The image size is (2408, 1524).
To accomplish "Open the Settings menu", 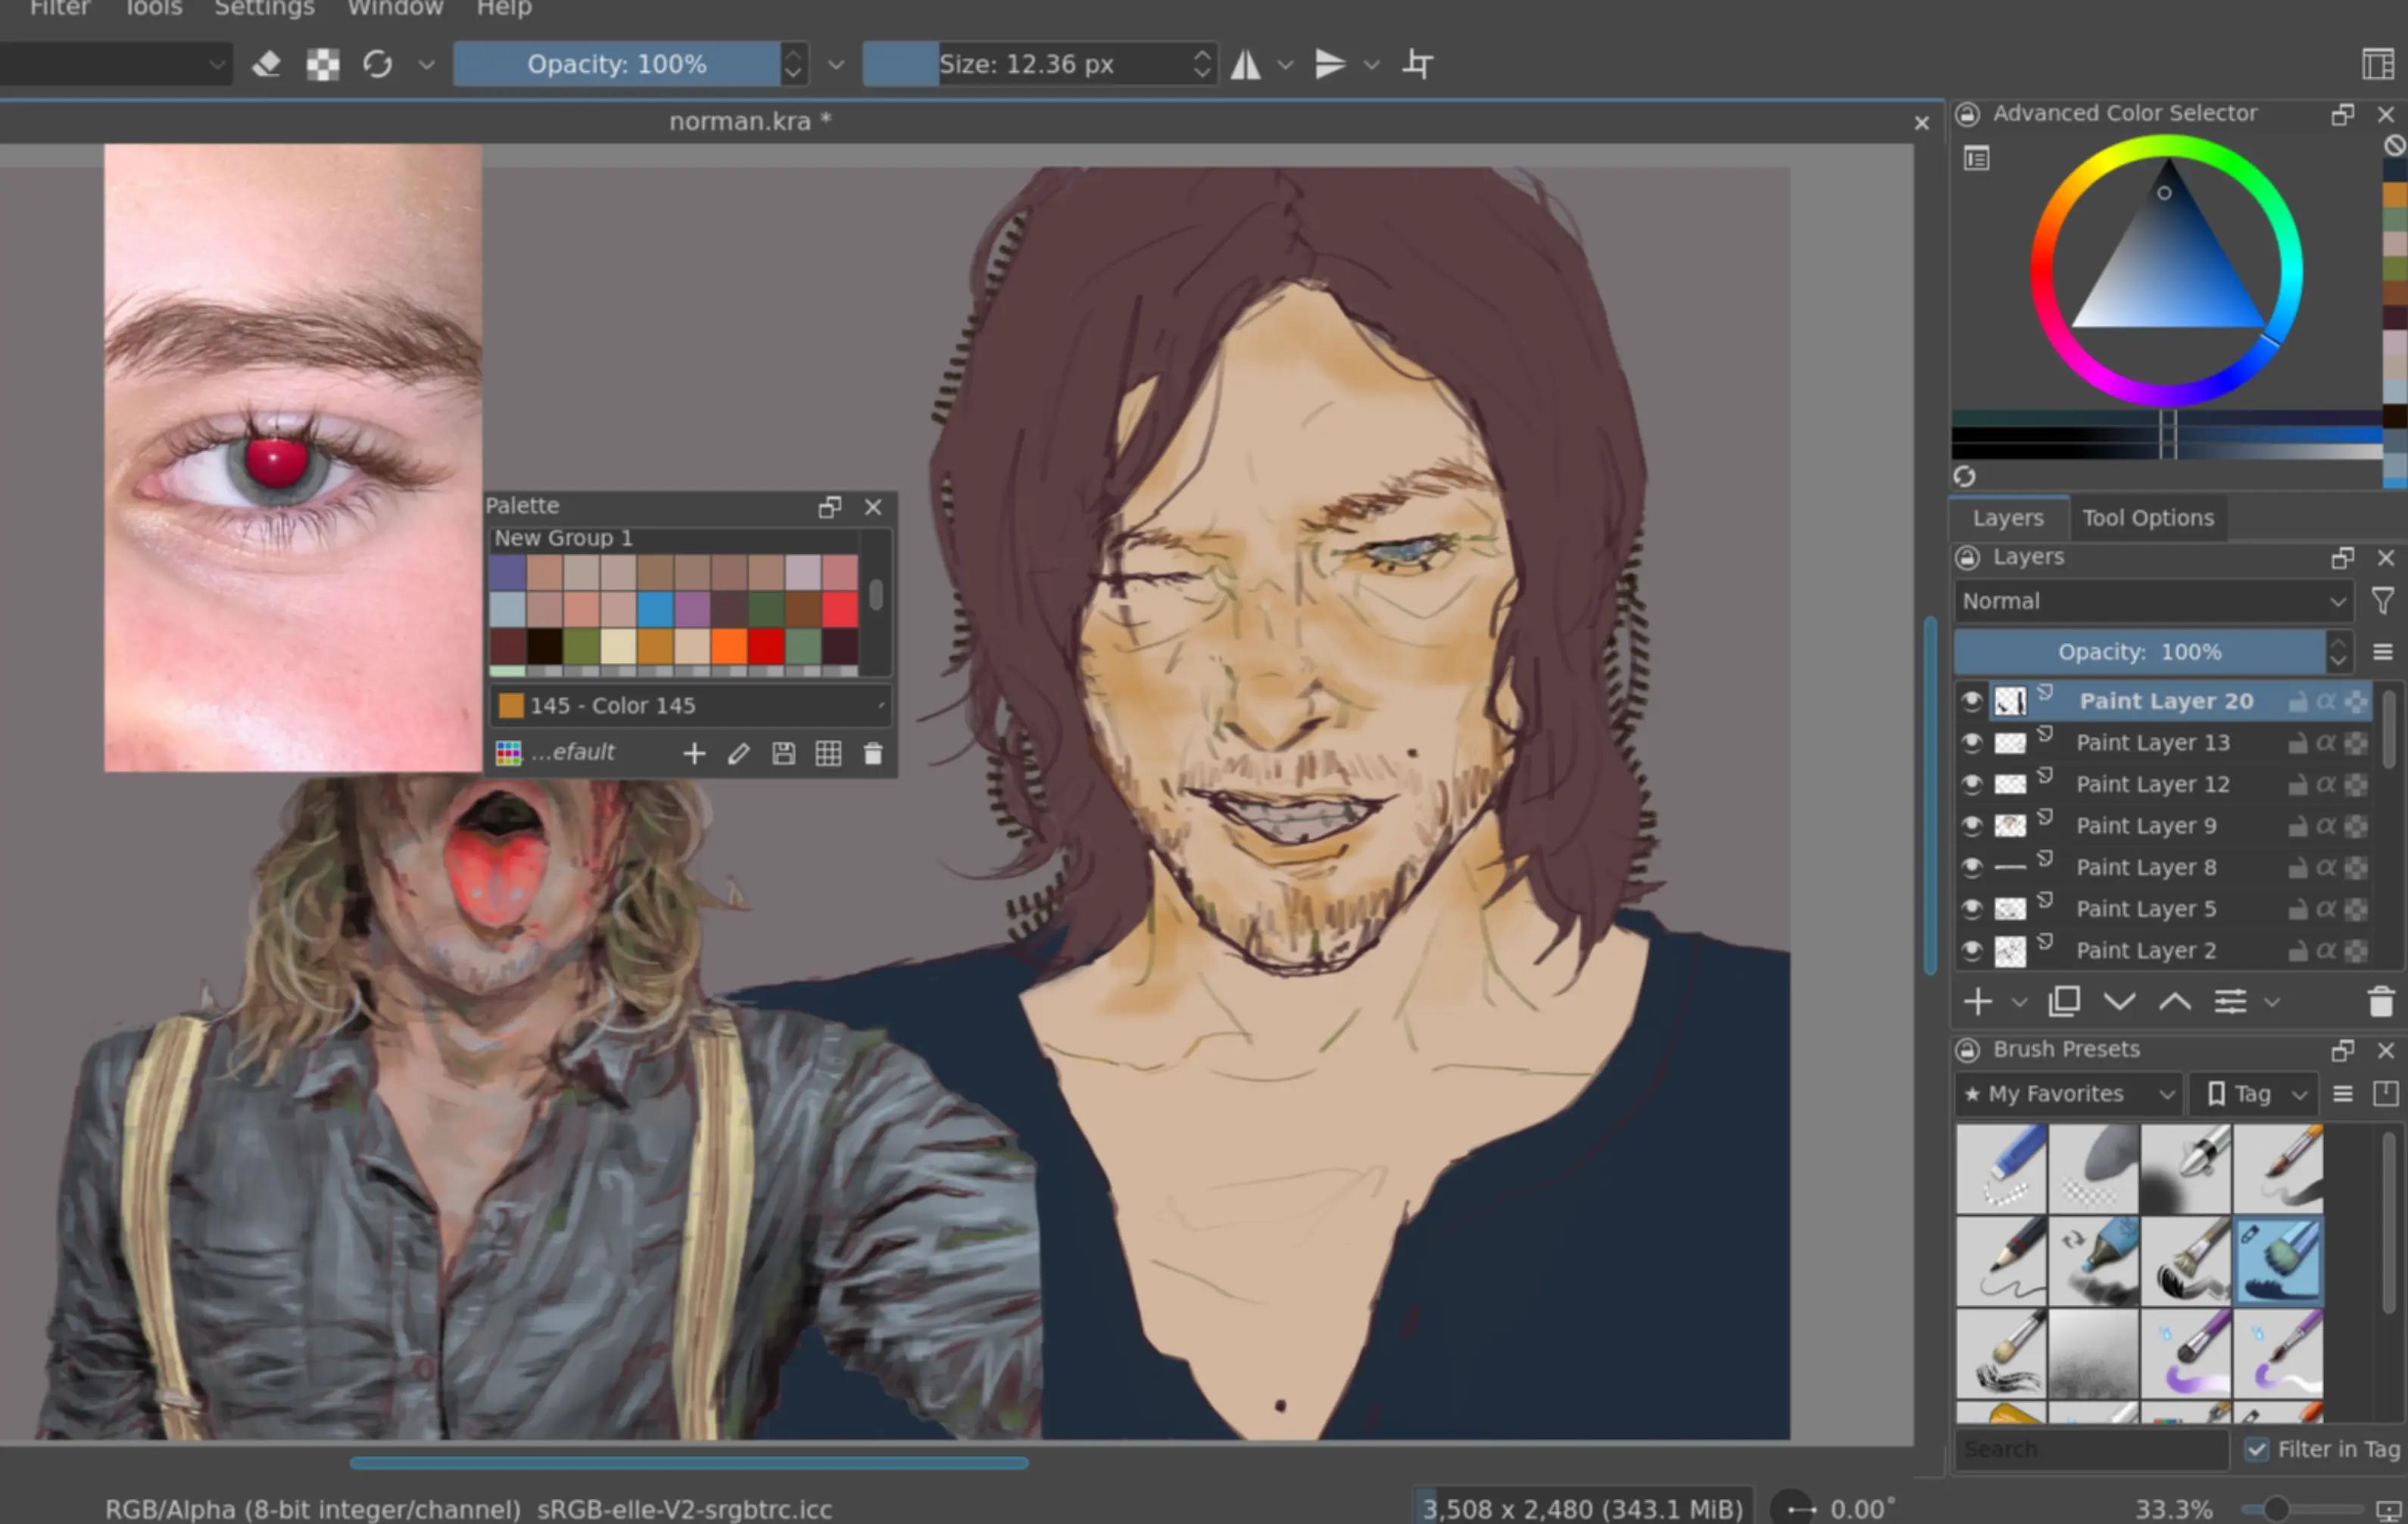I will click(265, 8).
